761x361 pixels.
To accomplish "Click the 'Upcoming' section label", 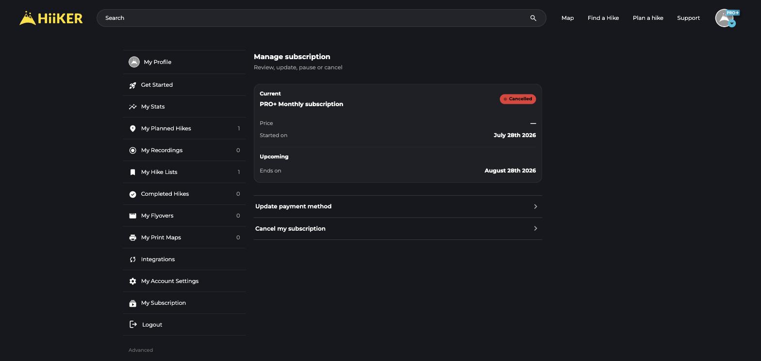I will [274, 157].
